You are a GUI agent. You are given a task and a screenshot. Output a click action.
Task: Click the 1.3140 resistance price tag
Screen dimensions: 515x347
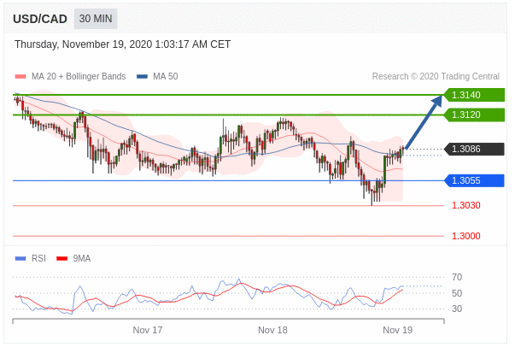click(474, 95)
